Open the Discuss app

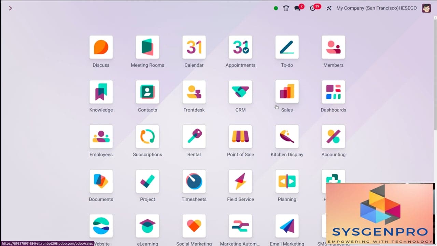point(101,47)
